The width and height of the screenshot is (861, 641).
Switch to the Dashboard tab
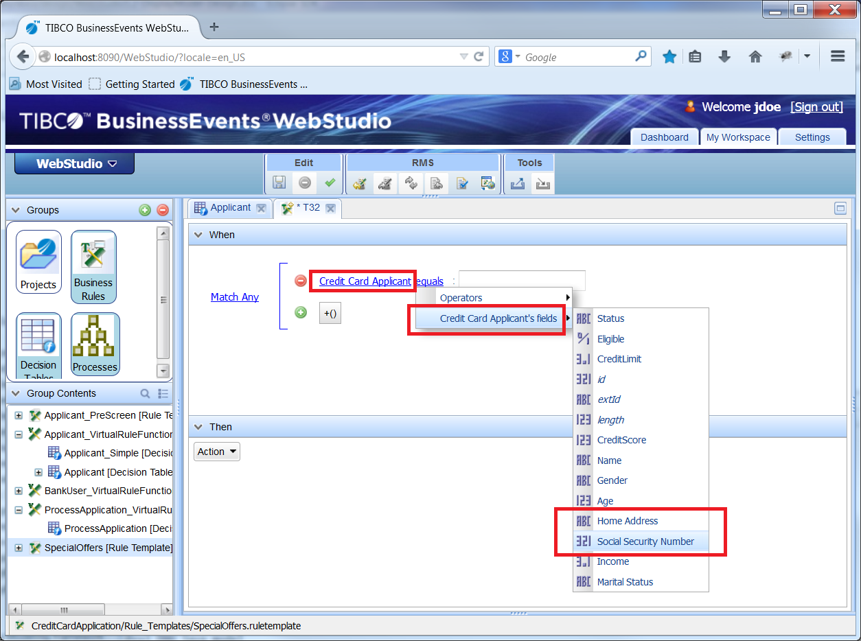[x=665, y=137]
